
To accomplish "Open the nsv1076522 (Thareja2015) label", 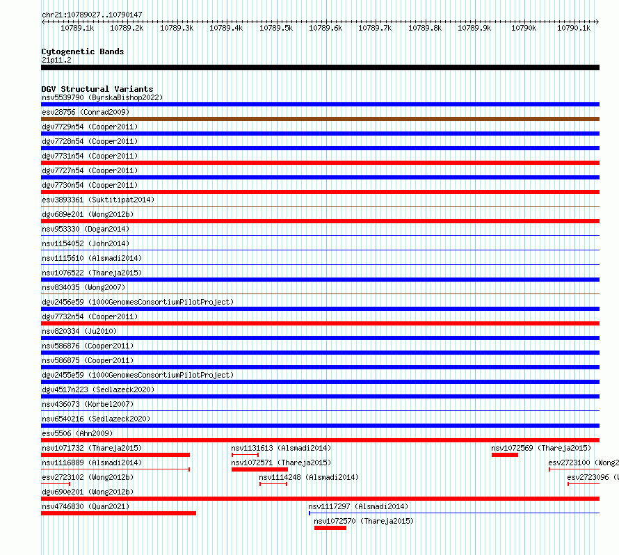I will [x=92, y=273].
